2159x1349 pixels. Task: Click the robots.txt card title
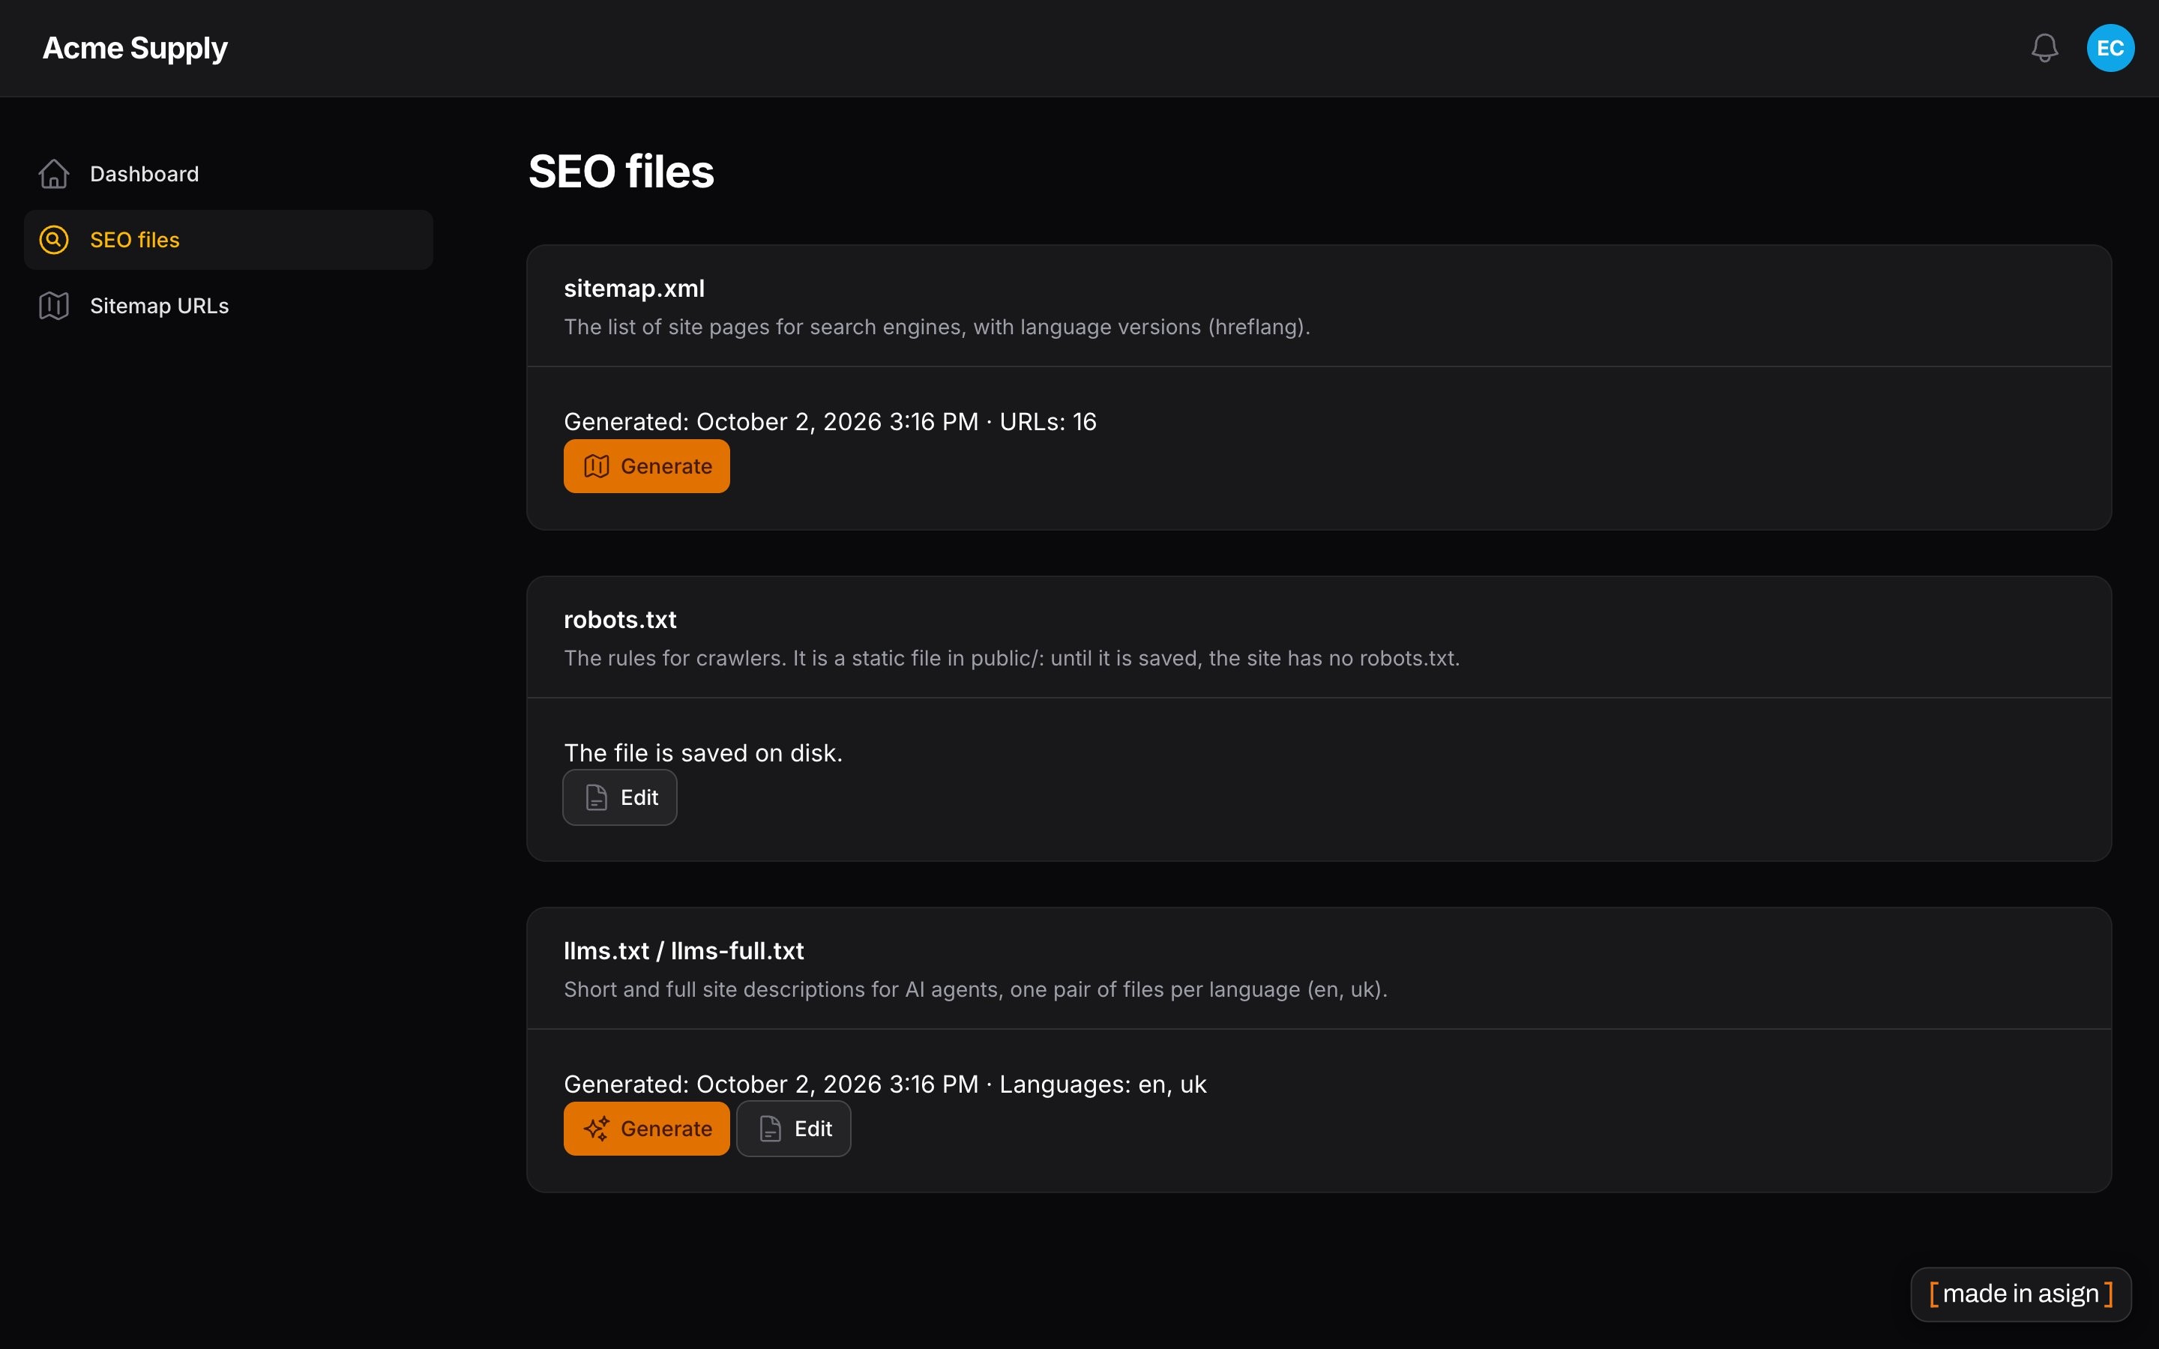tap(620, 619)
